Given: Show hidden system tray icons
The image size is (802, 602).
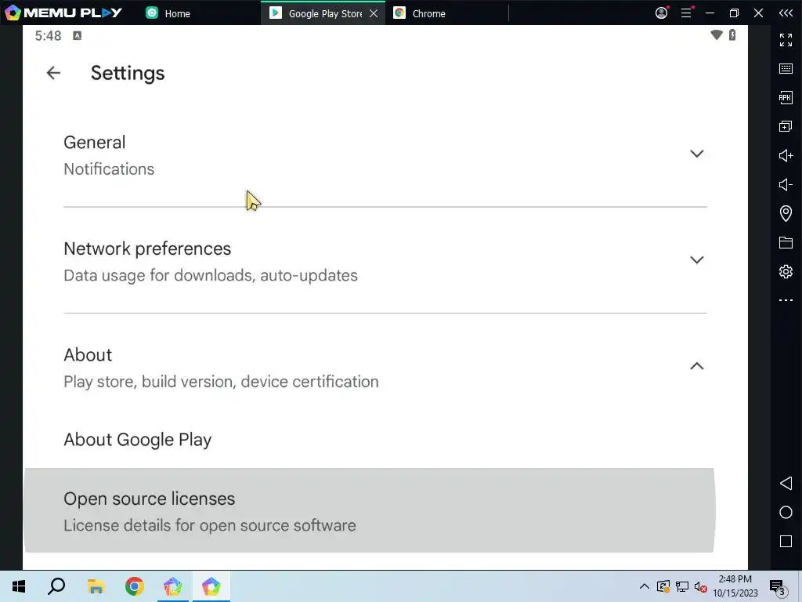Looking at the screenshot, I should (x=645, y=586).
